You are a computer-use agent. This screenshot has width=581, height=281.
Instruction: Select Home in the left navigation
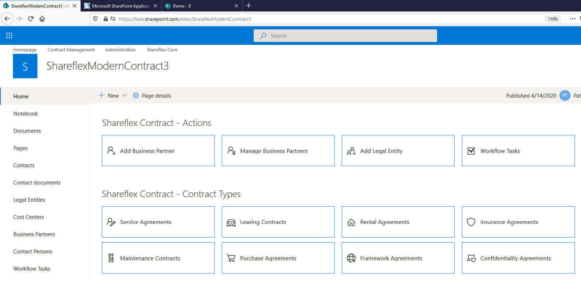coord(21,97)
